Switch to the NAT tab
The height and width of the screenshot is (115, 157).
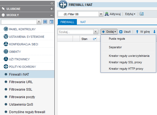83,22
